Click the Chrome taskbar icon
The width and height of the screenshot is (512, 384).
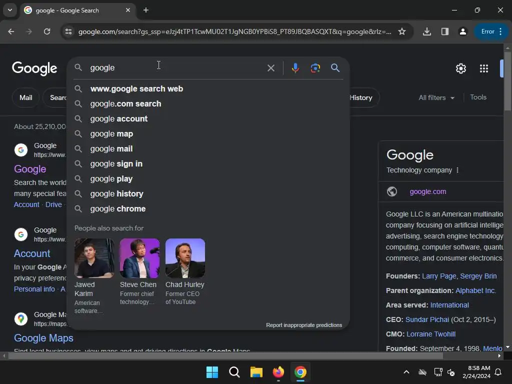(300, 372)
